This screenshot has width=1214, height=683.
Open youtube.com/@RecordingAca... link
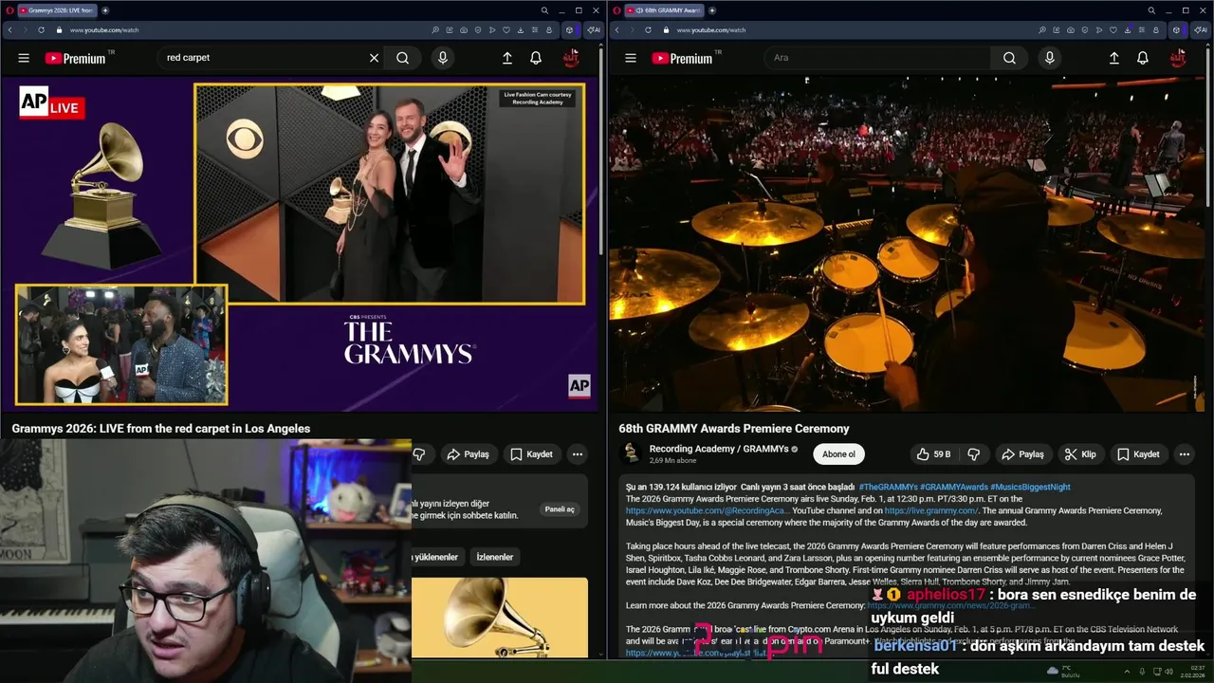point(707,510)
